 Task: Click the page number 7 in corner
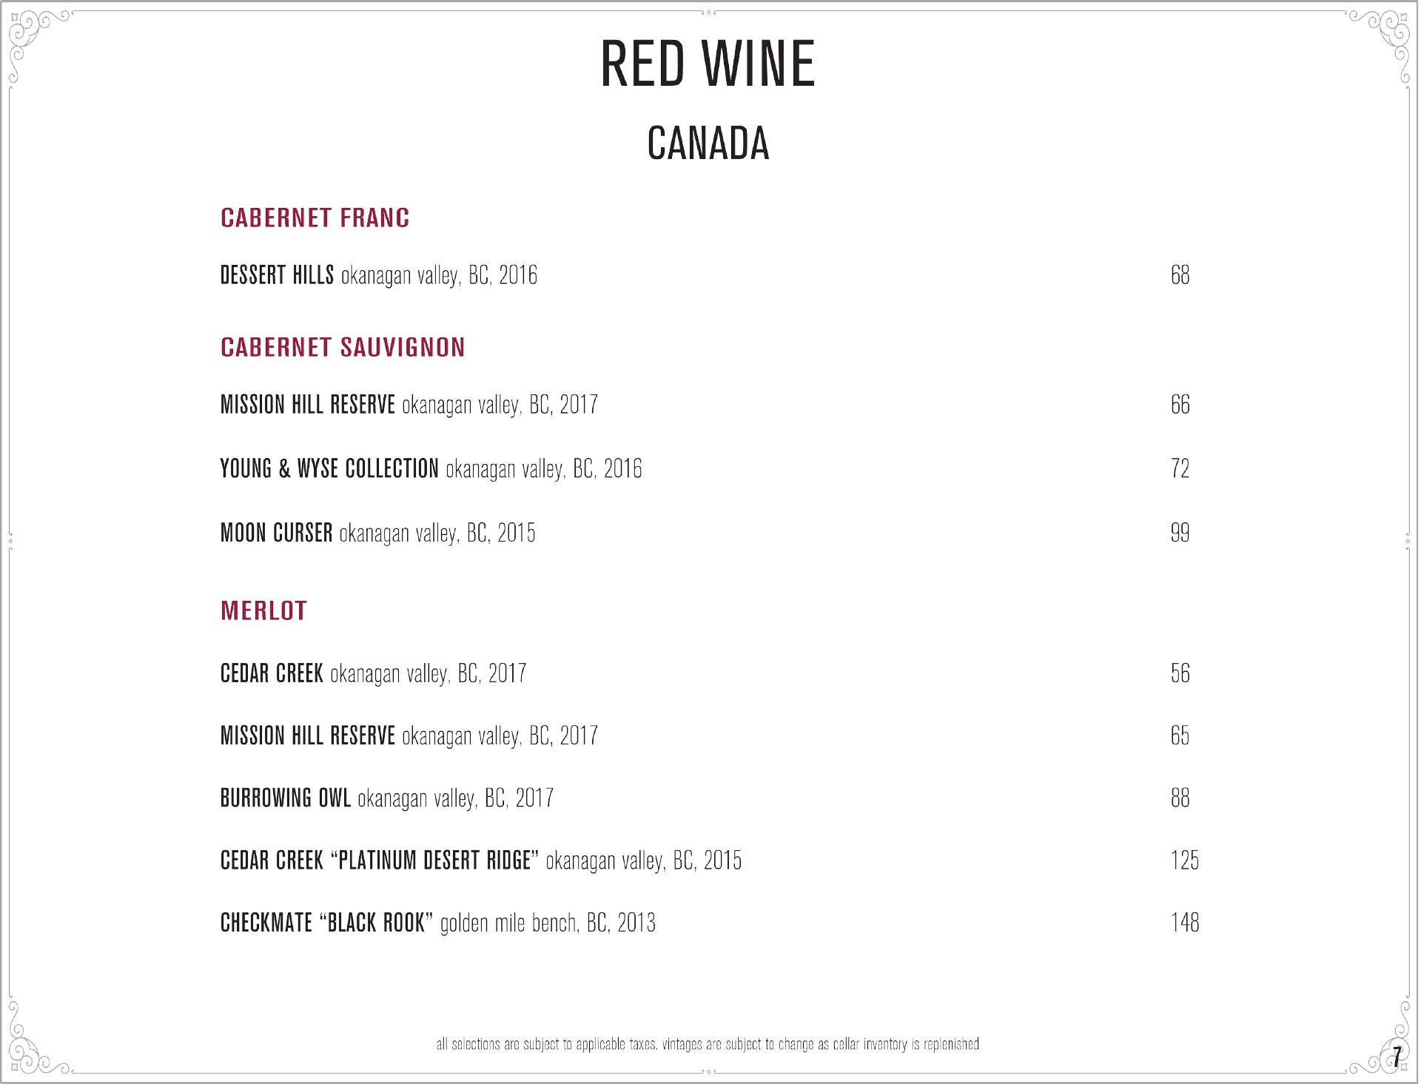click(1397, 1056)
